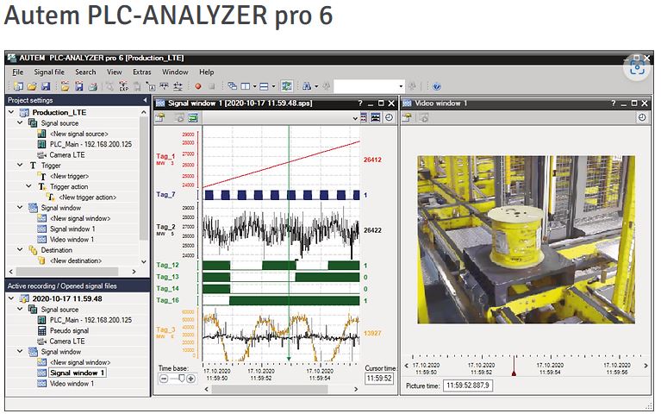Click the open folder icon in the toolbar
The height and width of the screenshot is (420, 661).
coord(31,86)
